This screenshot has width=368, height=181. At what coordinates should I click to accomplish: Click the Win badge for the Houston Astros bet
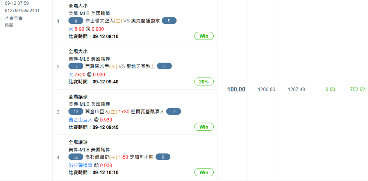204,36
